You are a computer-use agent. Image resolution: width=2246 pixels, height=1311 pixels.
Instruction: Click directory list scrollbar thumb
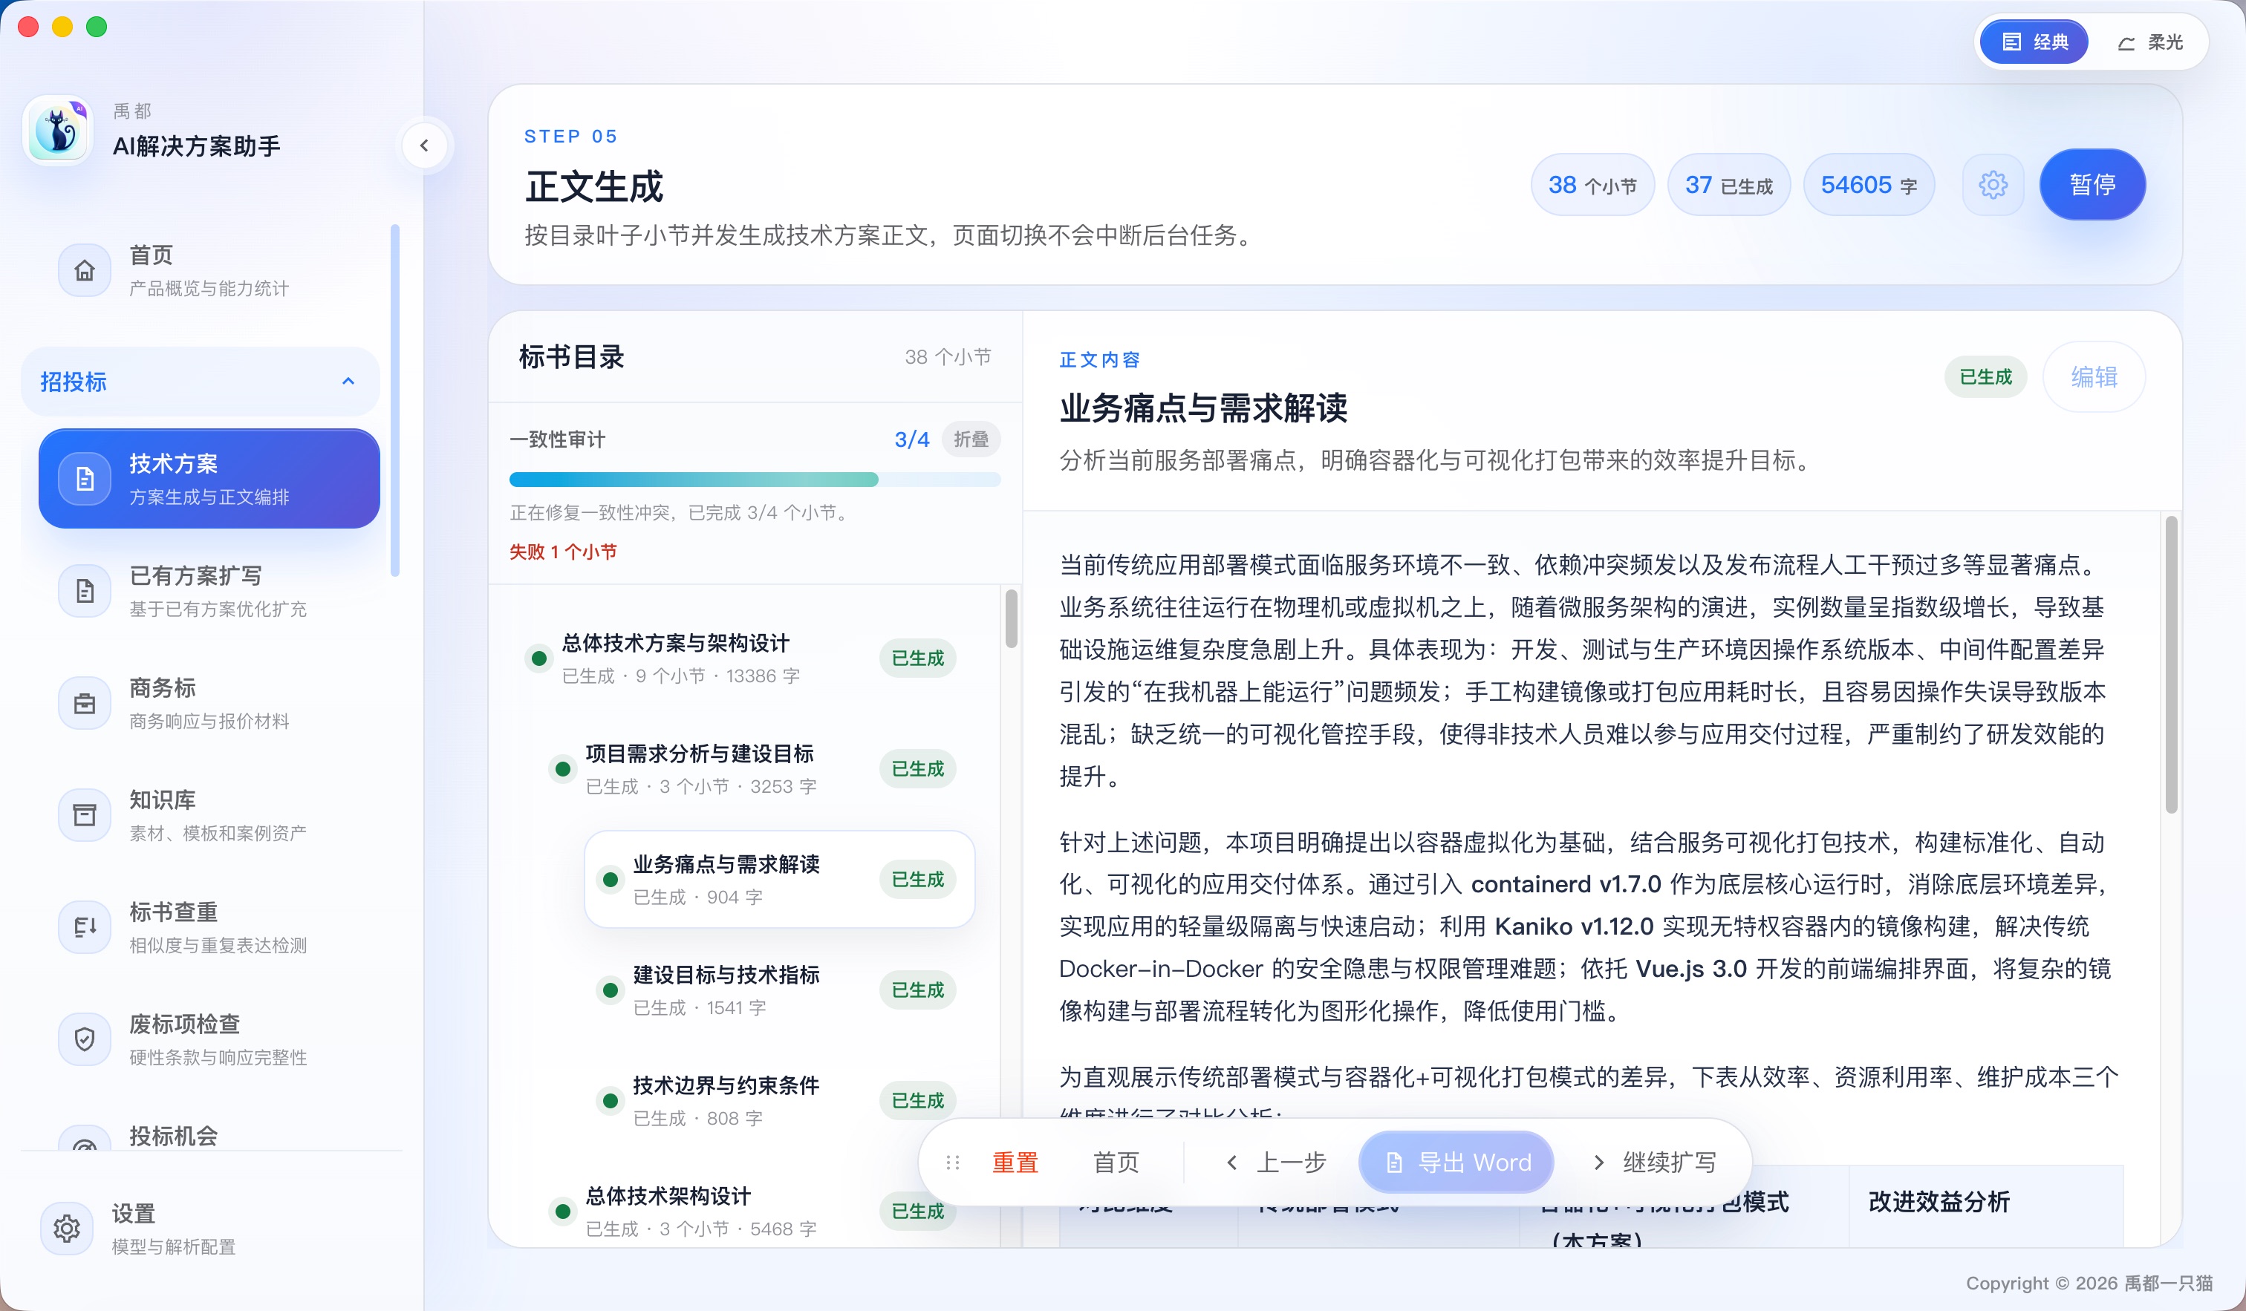click(1011, 618)
